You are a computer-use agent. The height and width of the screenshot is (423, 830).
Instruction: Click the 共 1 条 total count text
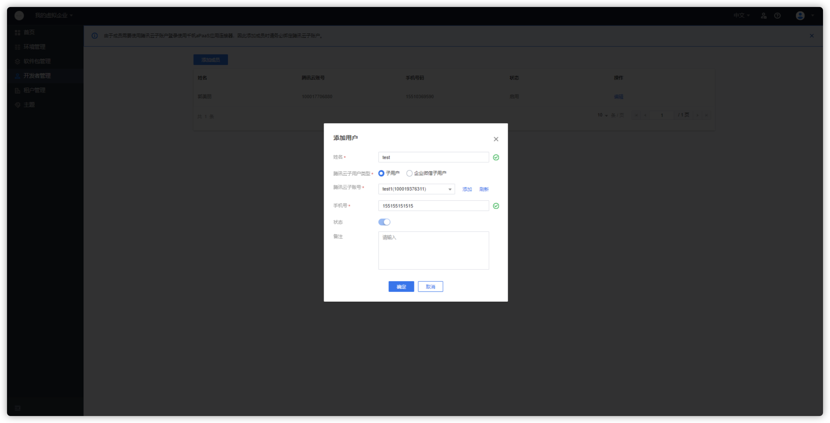[206, 117]
